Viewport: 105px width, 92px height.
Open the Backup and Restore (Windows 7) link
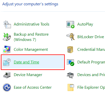pyautogui.click(x=31, y=37)
